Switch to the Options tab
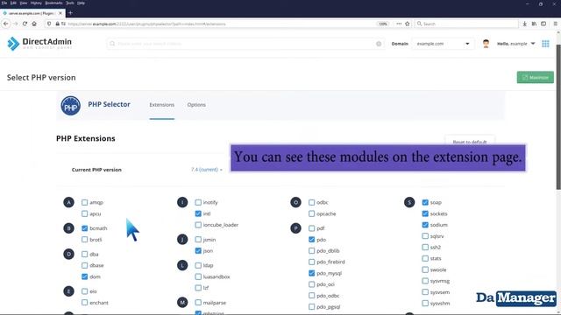The image size is (561, 315). click(196, 105)
